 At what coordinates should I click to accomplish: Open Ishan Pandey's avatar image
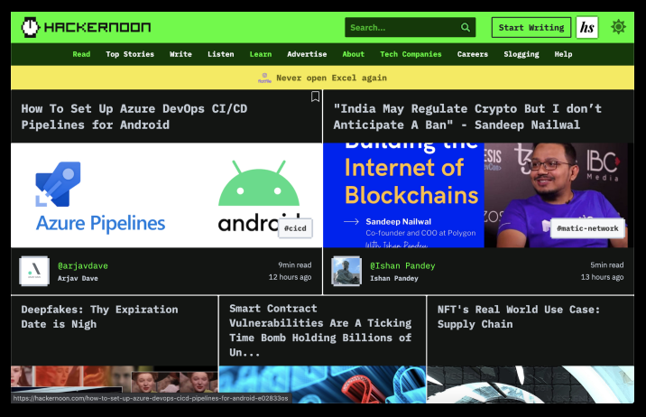[x=346, y=271]
